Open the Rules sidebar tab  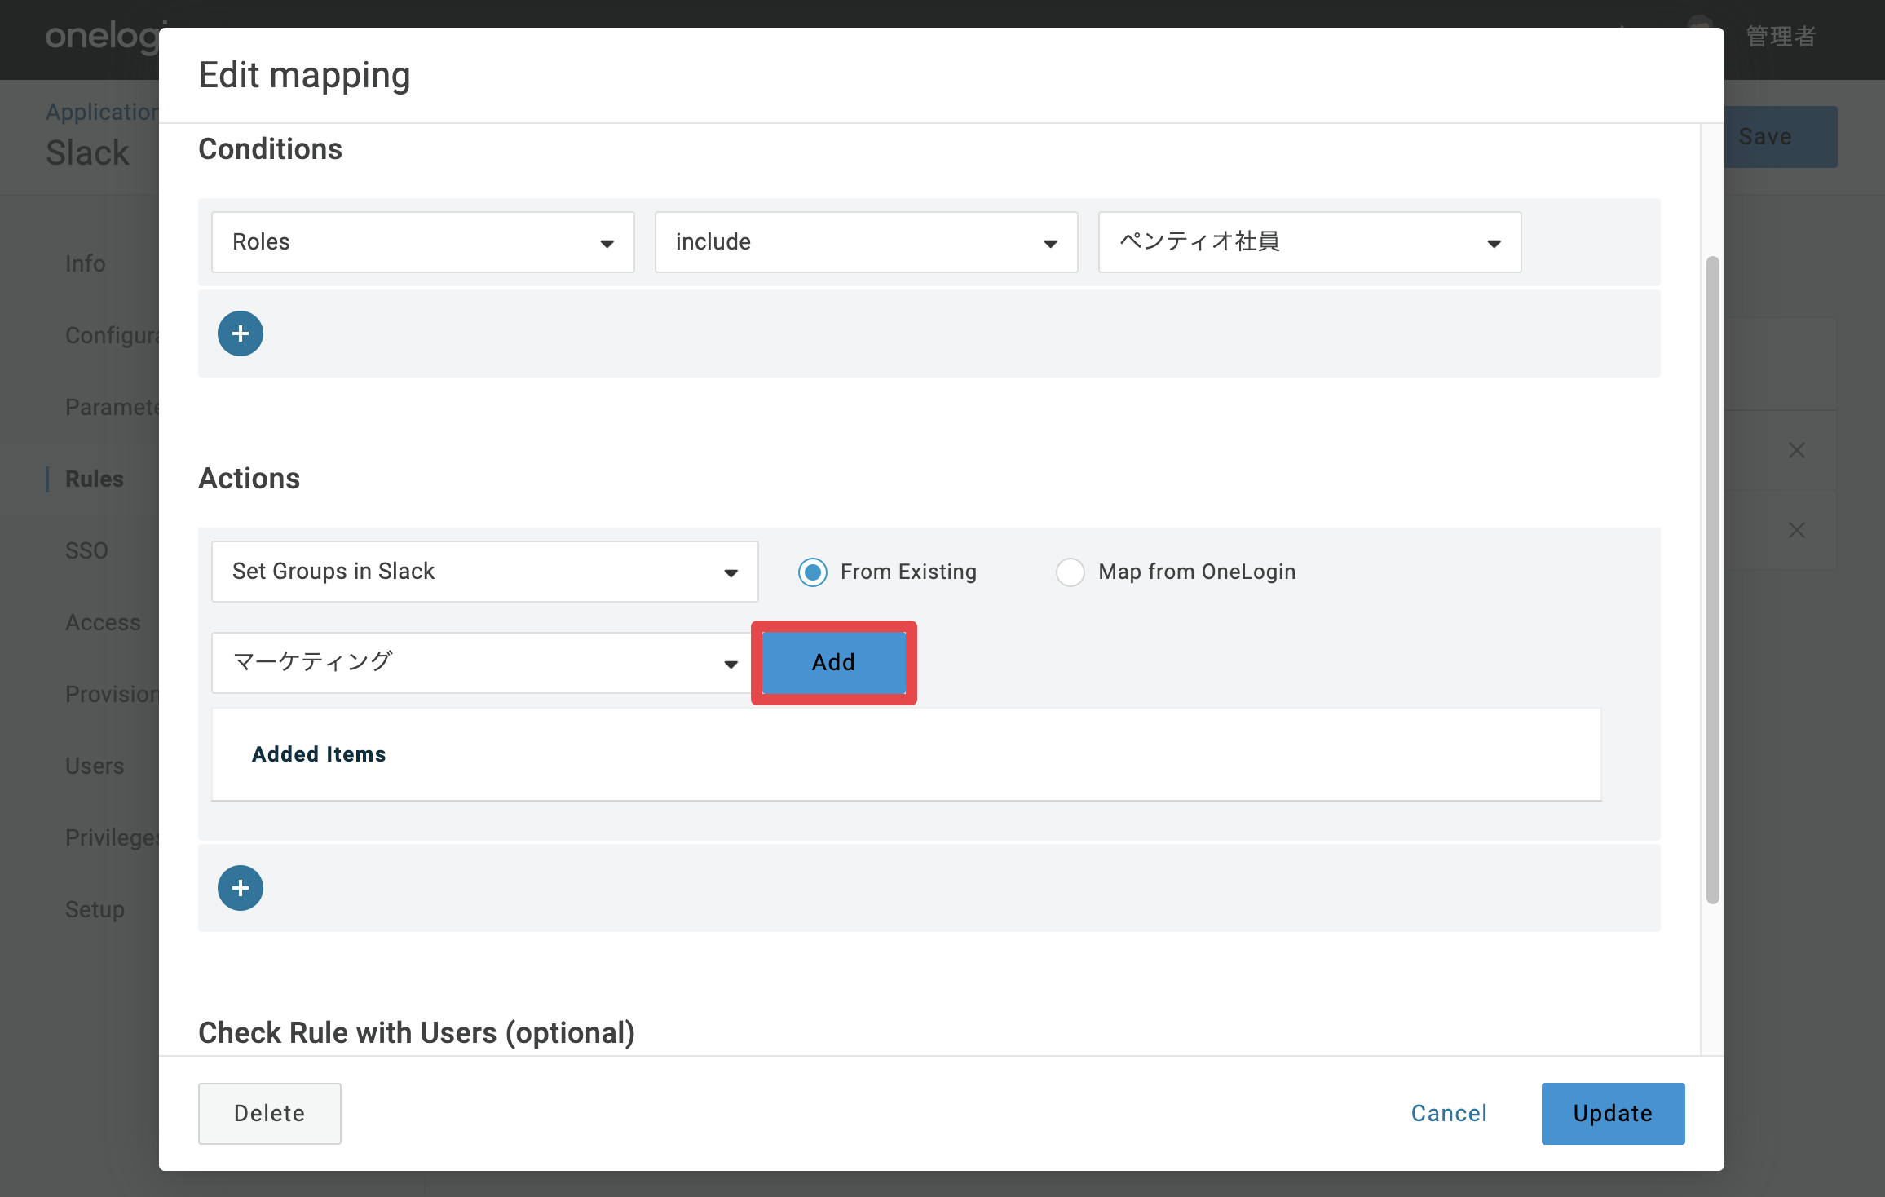(95, 479)
